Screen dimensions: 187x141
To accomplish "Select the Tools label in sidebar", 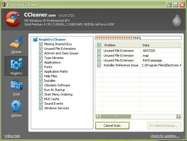I will coord(16,94).
